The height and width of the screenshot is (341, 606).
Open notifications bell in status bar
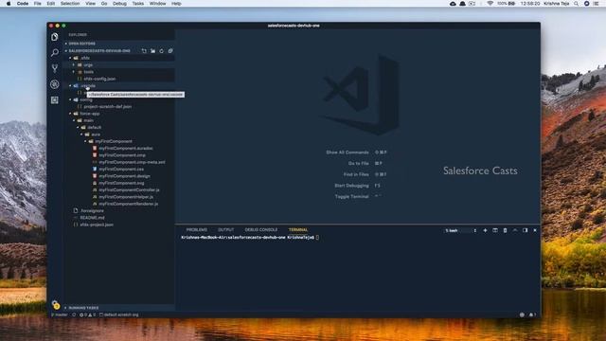pos(532,314)
